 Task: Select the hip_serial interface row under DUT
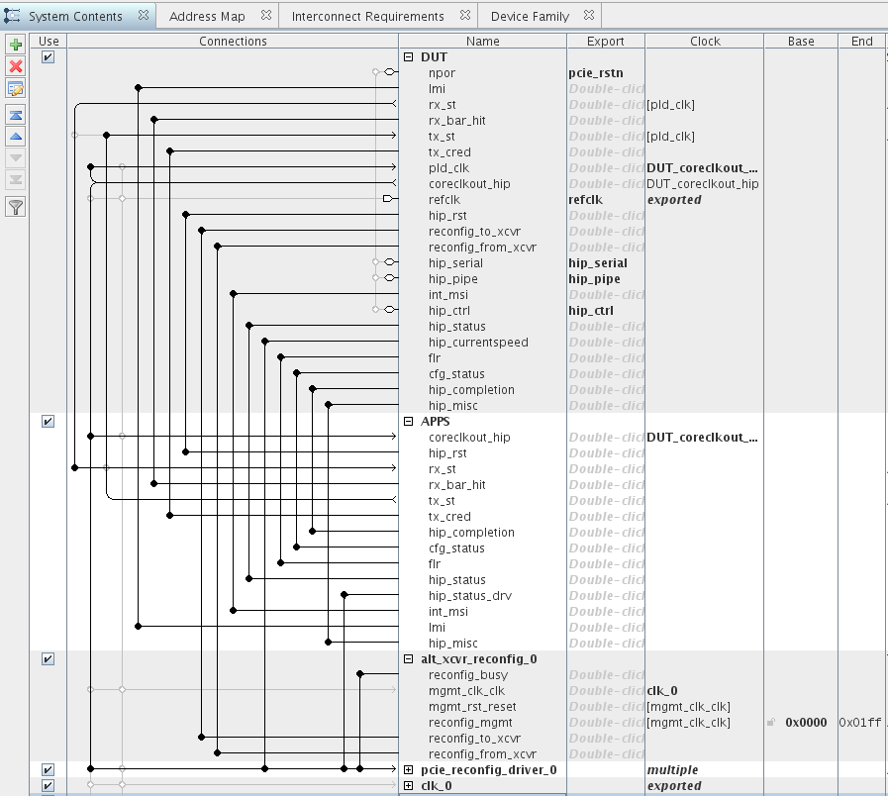[x=455, y=263]
